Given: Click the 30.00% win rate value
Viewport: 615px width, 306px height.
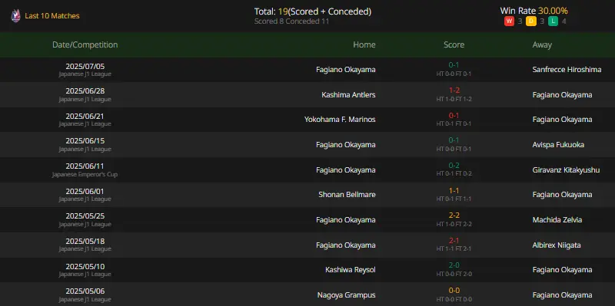Looking at the screenshot, I should (553, 11).
